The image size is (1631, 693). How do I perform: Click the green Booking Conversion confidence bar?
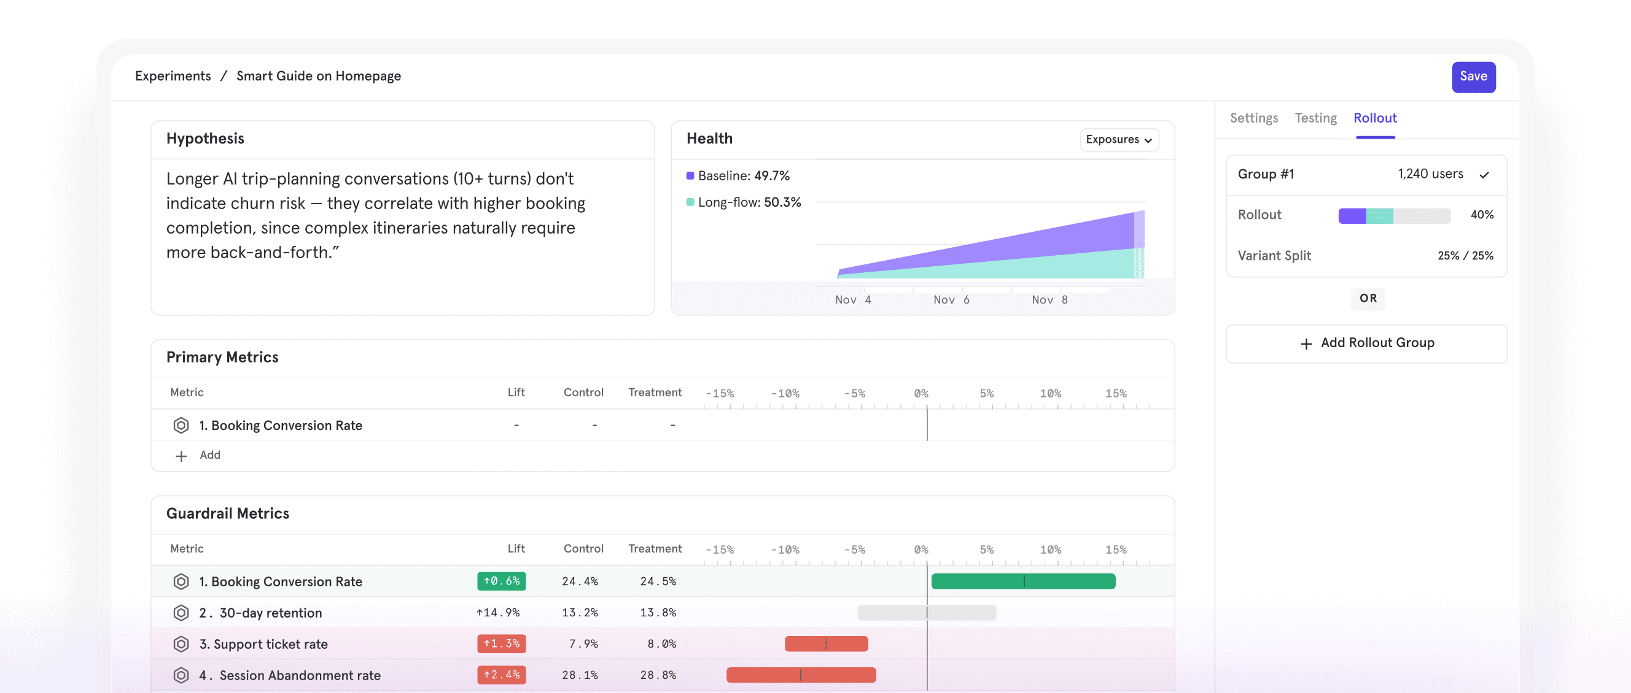[1023, 581]
